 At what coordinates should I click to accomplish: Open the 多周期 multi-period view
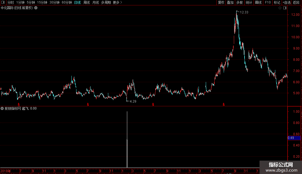tap(106, 2)
